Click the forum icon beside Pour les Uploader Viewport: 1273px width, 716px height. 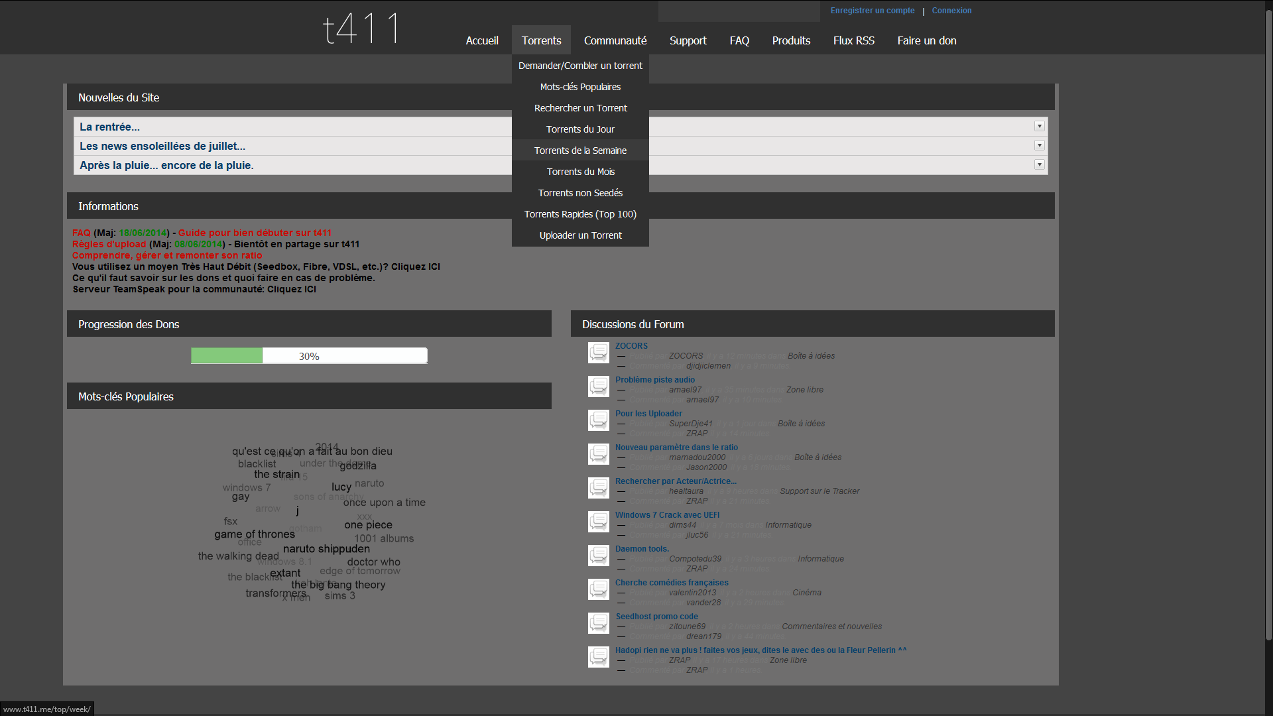(x=598, y=420)
